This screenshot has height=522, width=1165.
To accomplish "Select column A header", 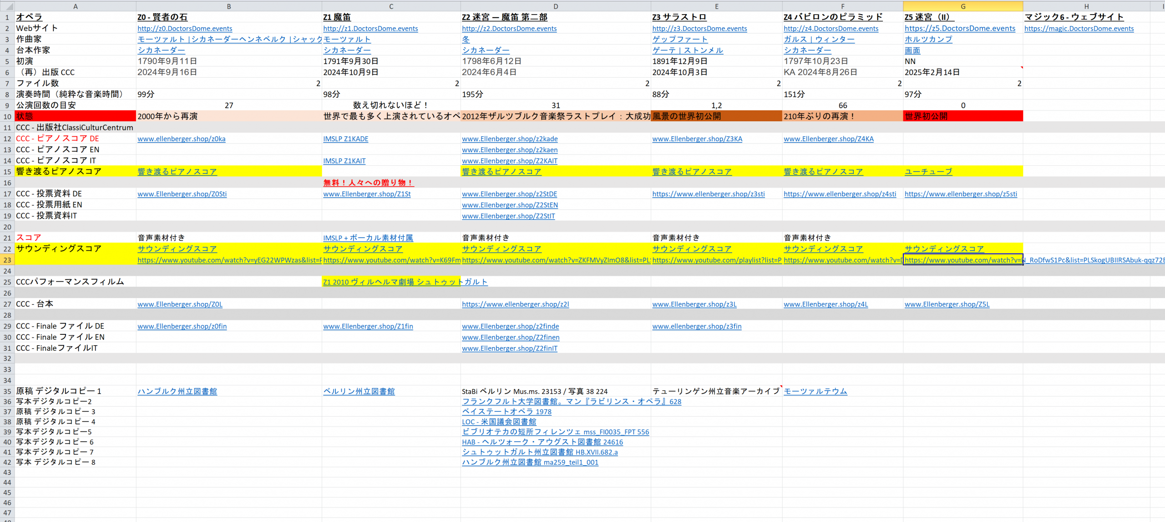I will click(76, 6).
